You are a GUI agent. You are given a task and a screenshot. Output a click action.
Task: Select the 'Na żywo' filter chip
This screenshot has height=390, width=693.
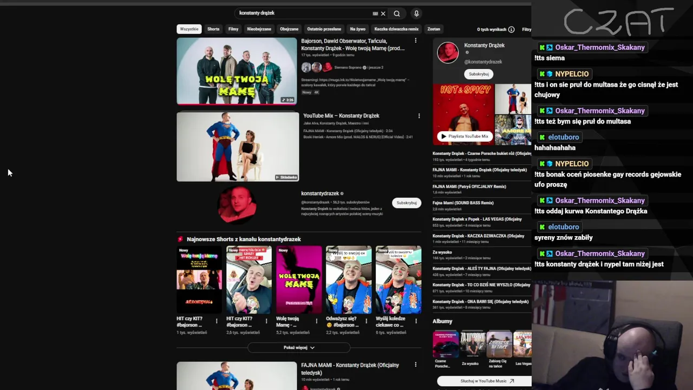pos(357,29)
